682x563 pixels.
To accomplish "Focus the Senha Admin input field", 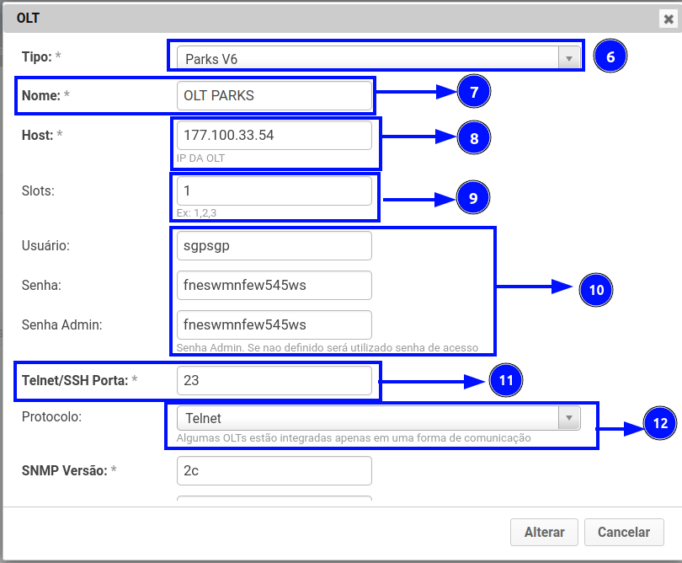I will point(274,324).
